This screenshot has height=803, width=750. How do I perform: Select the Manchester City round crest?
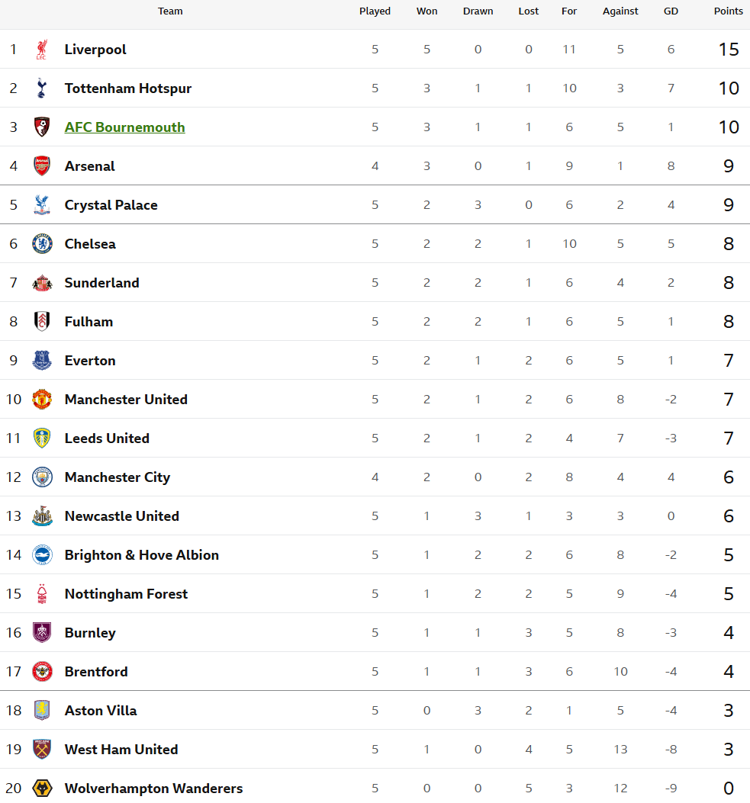pyautogui.click(x=42, y=477)
